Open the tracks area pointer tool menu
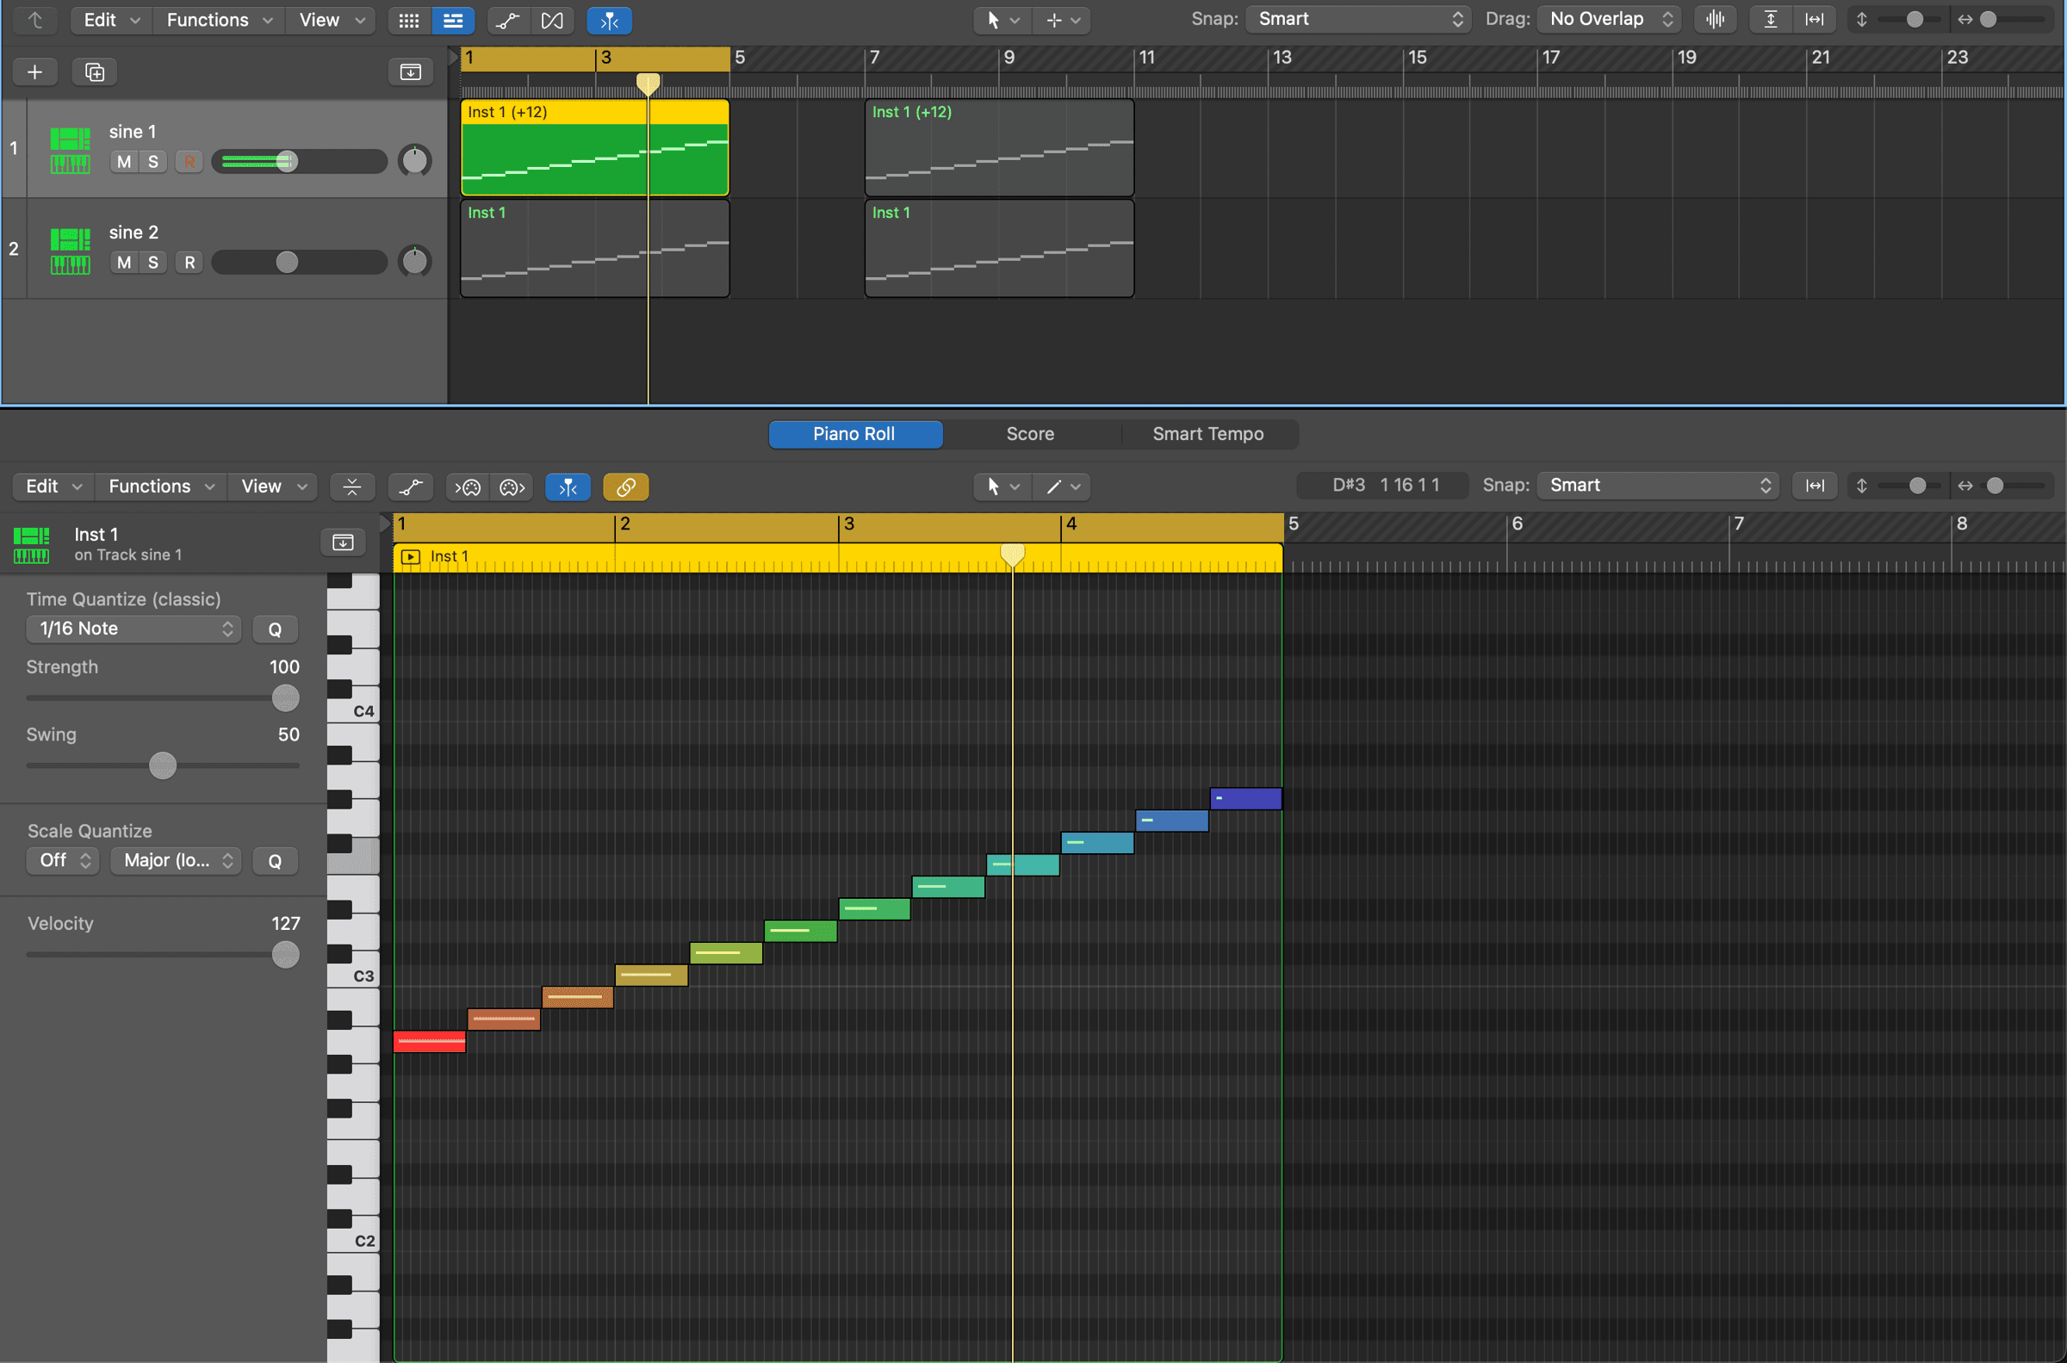This screenshot has height=1363, width=2067. (1002, 20)
